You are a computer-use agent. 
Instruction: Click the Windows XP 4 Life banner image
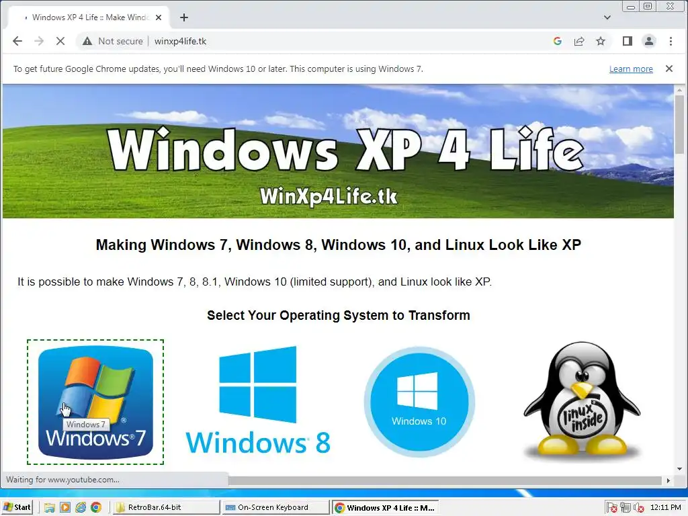[x=338, y=151]
